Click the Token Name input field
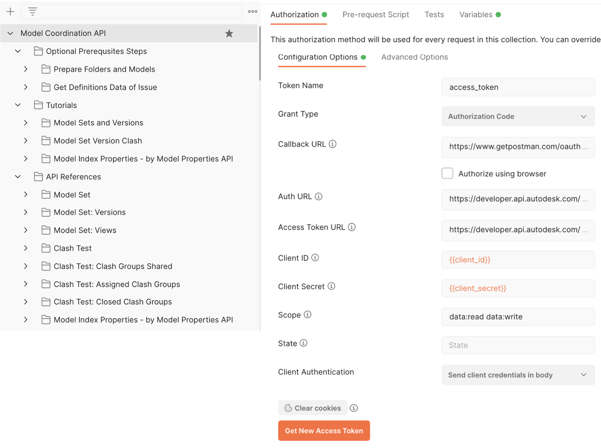Image resolution: width=601 pixels, height=448 pixels. [x=518, y=87]
